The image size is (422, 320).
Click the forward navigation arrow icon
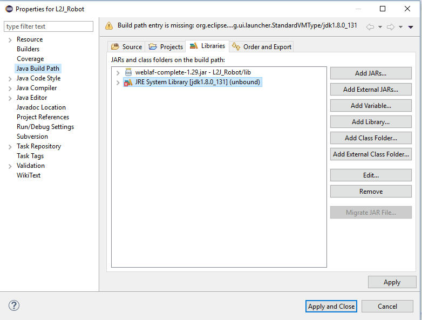point(391,27)
